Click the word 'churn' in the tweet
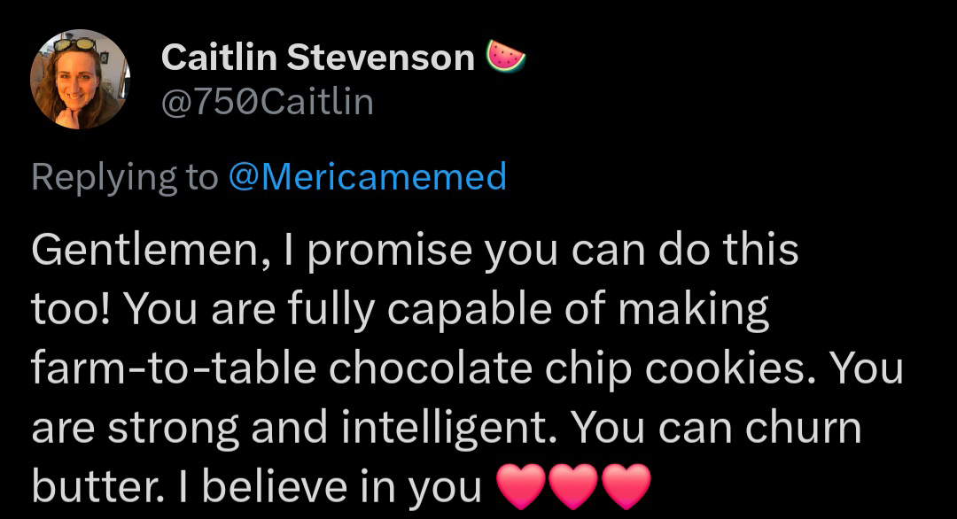 803,427
